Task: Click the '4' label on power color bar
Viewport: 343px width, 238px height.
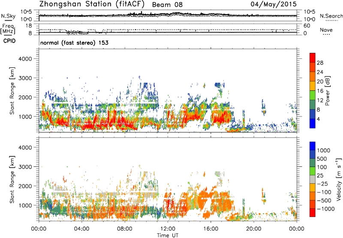Action: pyautogui.click(x=319, y=119)
